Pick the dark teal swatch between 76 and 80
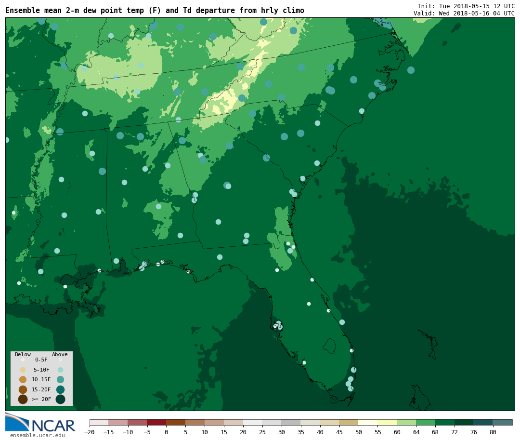This screenshot has width=520, height=441. [483, 422]
